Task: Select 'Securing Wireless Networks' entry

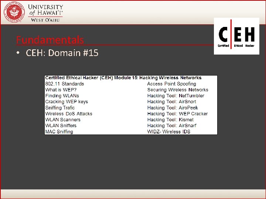Action: [x=178, y=90]
